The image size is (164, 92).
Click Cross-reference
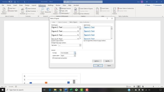[x=84, y=14]
